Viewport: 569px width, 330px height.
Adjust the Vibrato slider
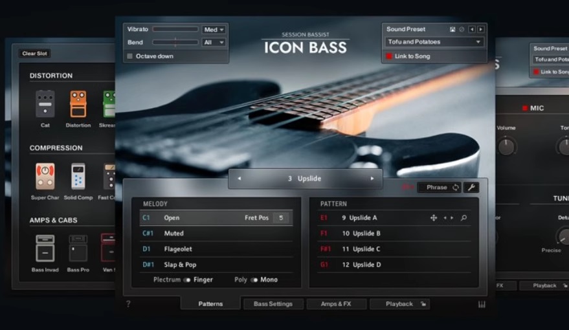(x=175, y=30)
